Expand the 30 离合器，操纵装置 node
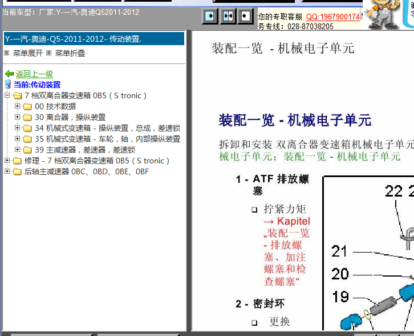Viewport: 414px width, 336px height. [x=17, y=117]
